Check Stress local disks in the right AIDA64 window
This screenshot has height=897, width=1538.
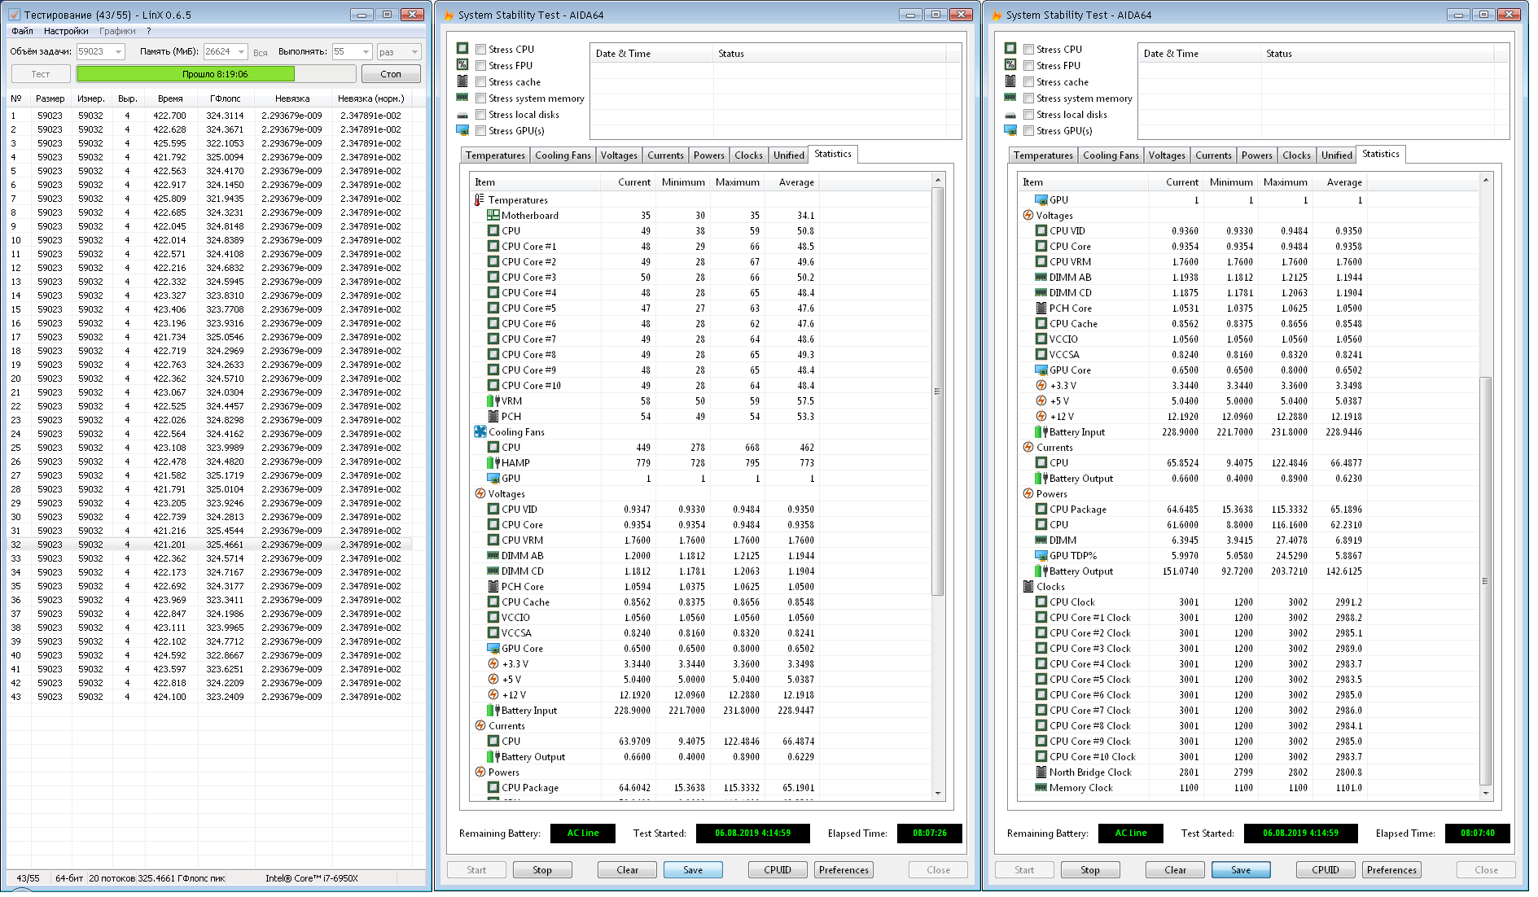[1029, 115]
